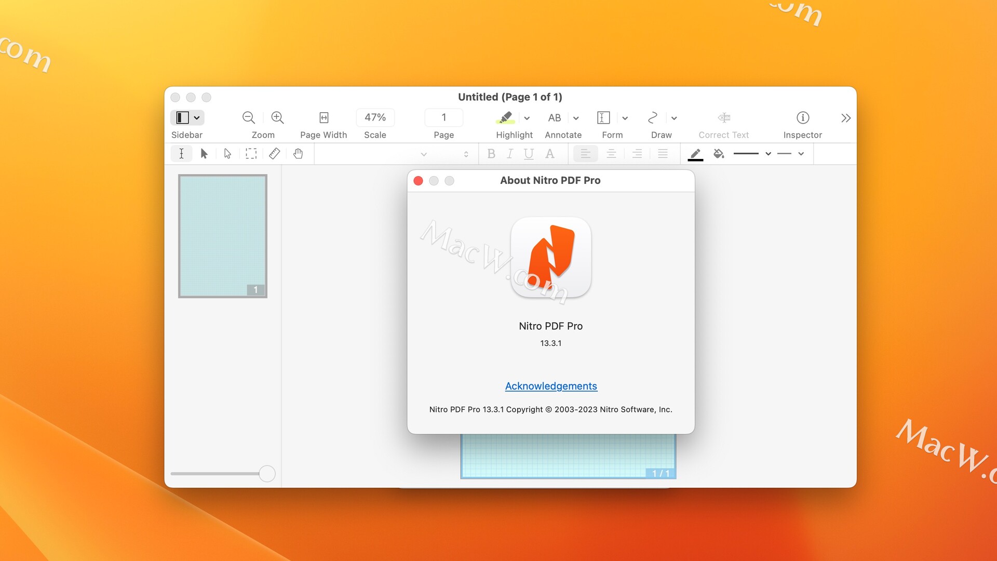Select the outline arrow edit tool

(x=227, y=154)
